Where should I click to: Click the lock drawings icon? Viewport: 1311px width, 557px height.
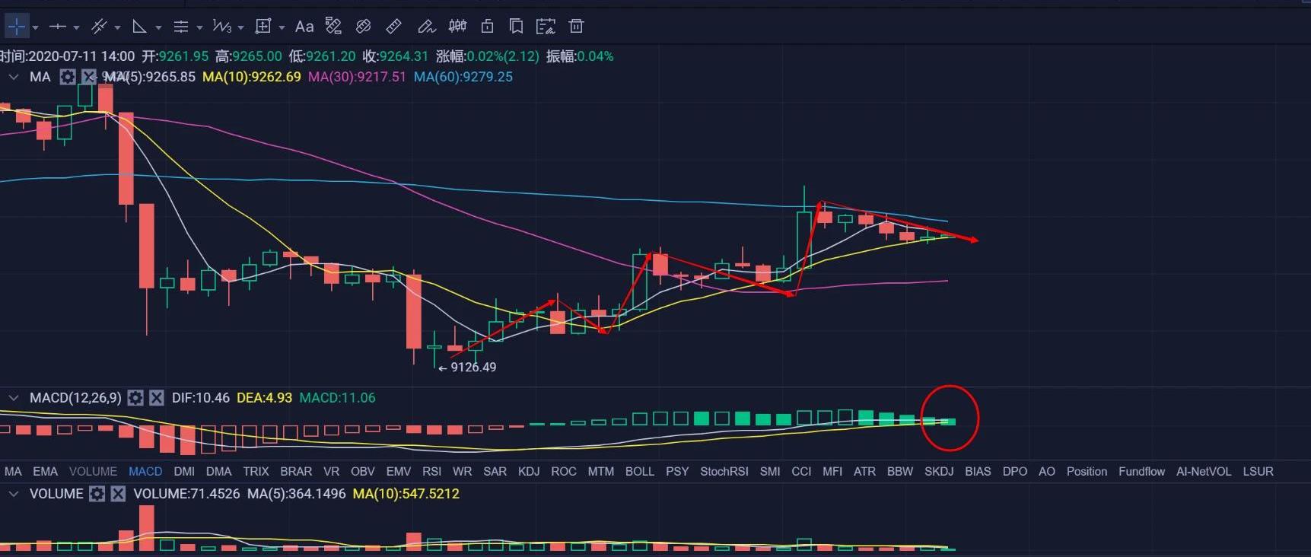[487, 27]
